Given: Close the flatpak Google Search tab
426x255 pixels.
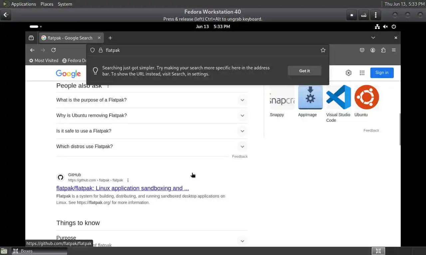Looking at the screenshot, I should (x=99, y=38).
